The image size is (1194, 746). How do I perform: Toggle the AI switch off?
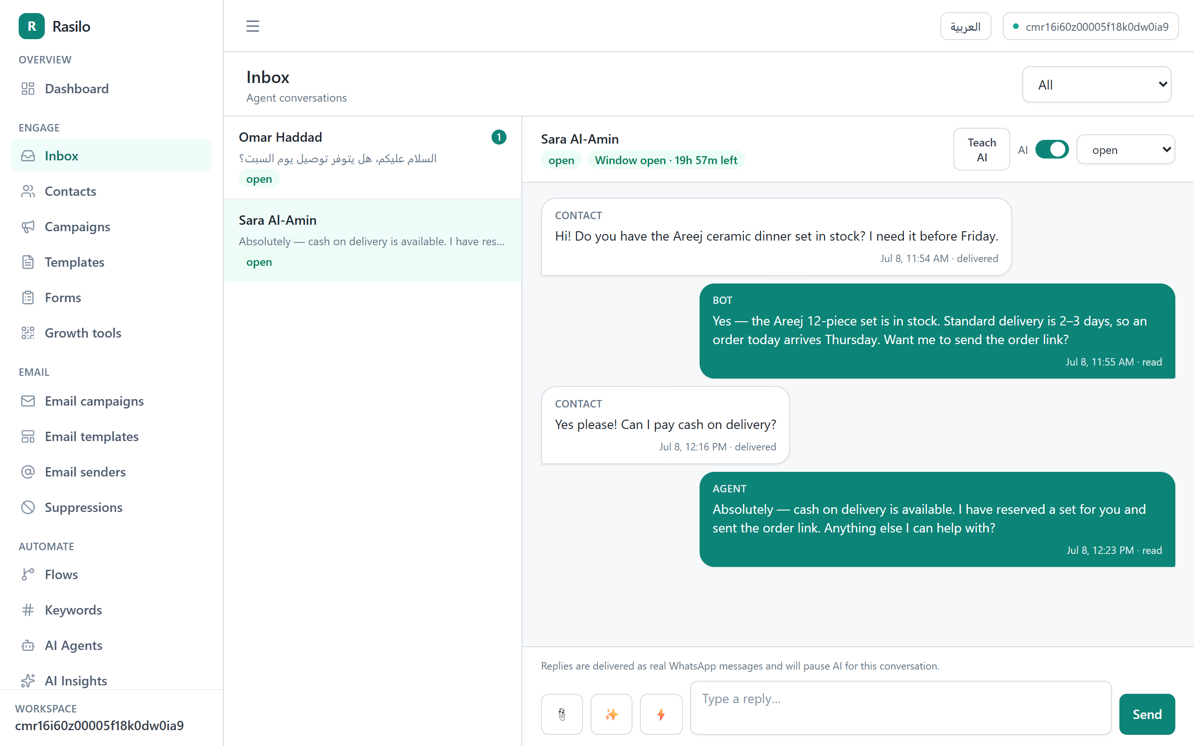tap(1052, 150)
